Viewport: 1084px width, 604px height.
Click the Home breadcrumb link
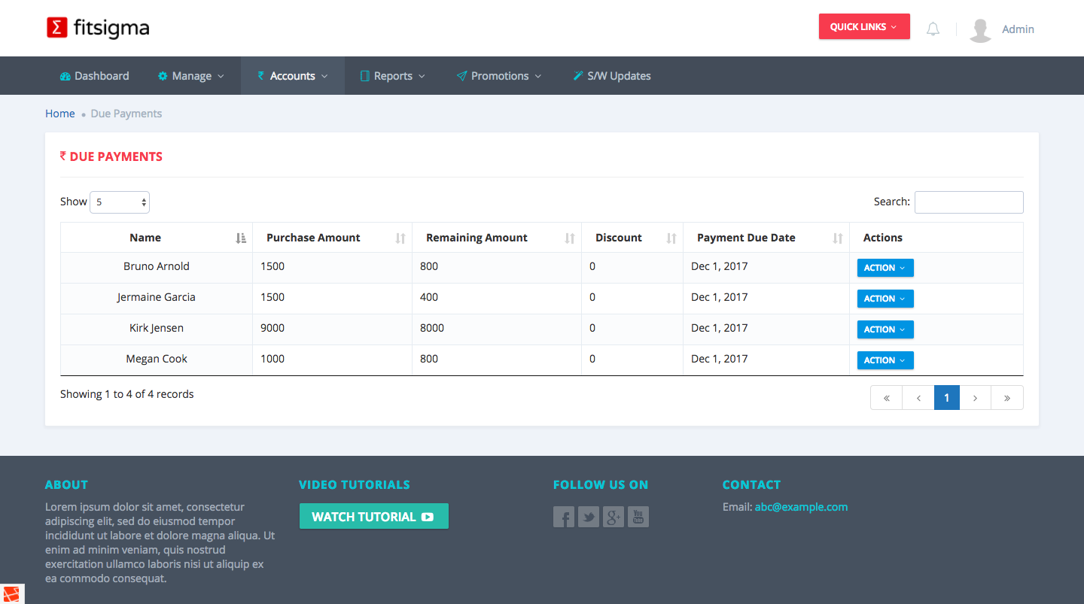[x=60, y=114]
